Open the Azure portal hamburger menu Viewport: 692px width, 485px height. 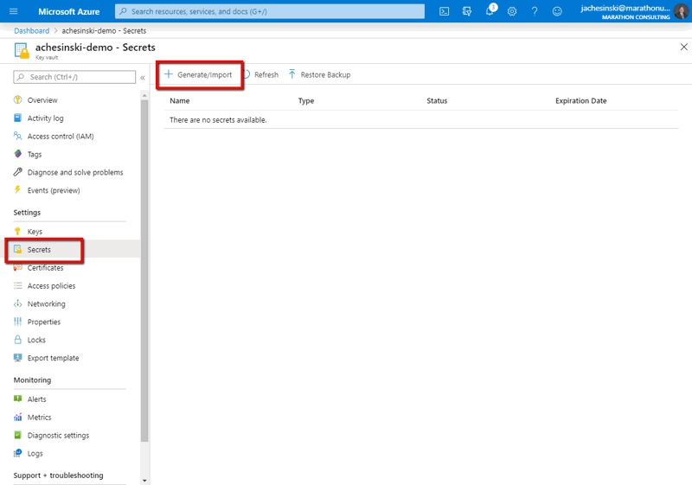tap(13, 11)
